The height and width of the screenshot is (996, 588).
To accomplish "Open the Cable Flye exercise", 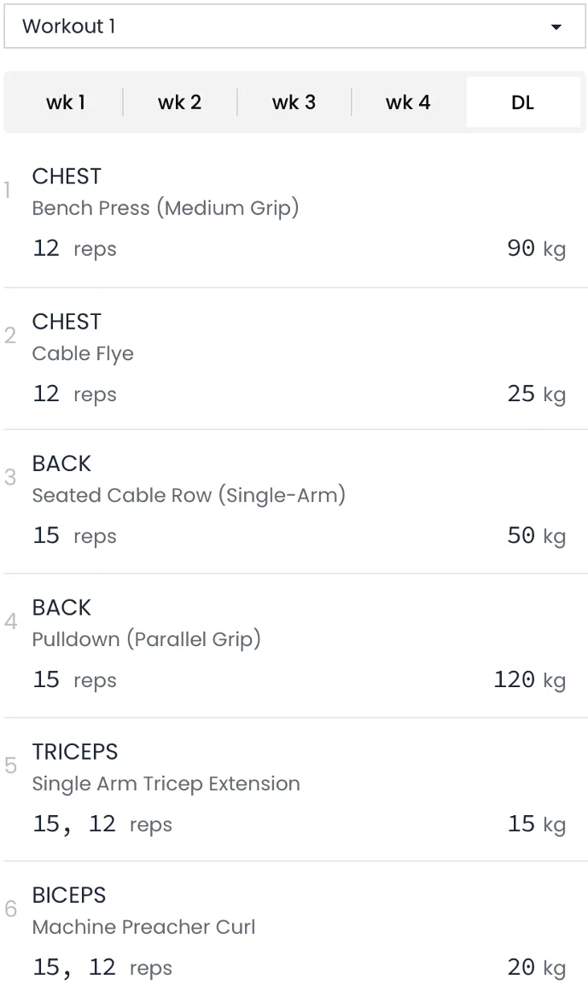I will [x=83, y=353].
